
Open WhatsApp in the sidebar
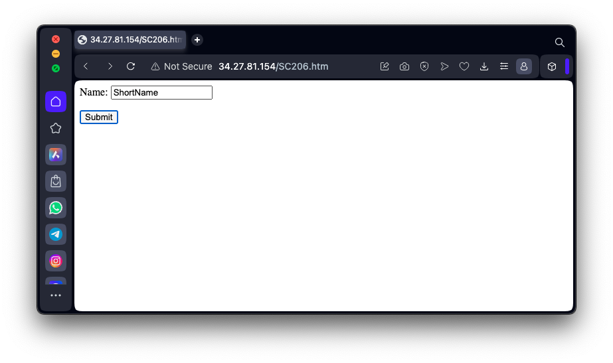[x=56, y=208]
